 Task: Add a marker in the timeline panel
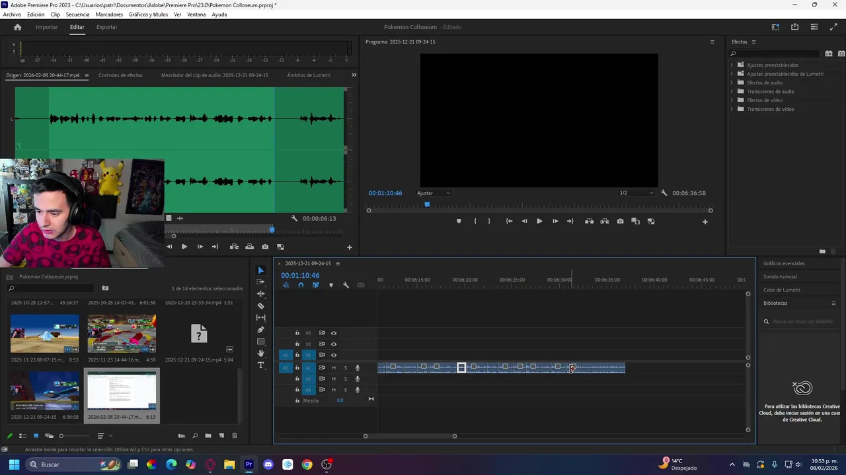[331, 285]
